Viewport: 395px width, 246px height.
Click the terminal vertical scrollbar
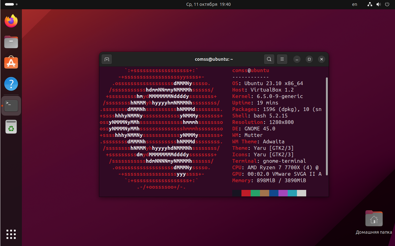327,126
